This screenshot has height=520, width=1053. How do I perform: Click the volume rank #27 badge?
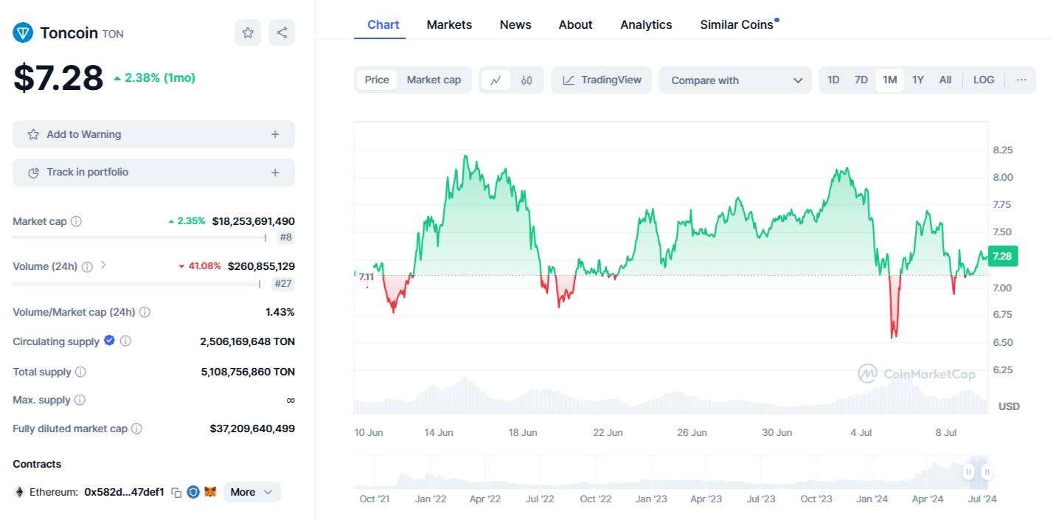click(283, 283)
